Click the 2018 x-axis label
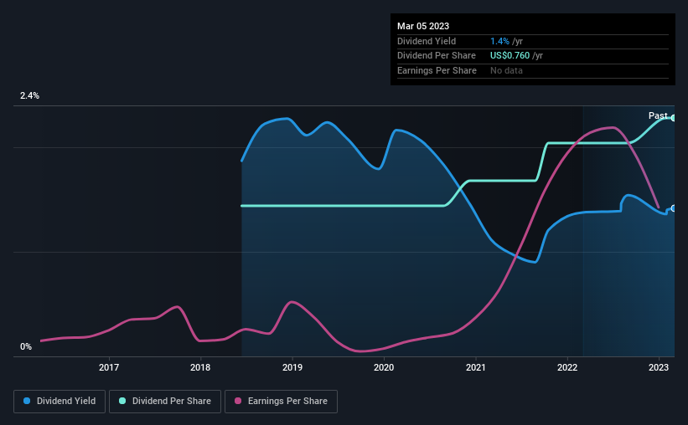The image size is (688, 425). point(200,367)
